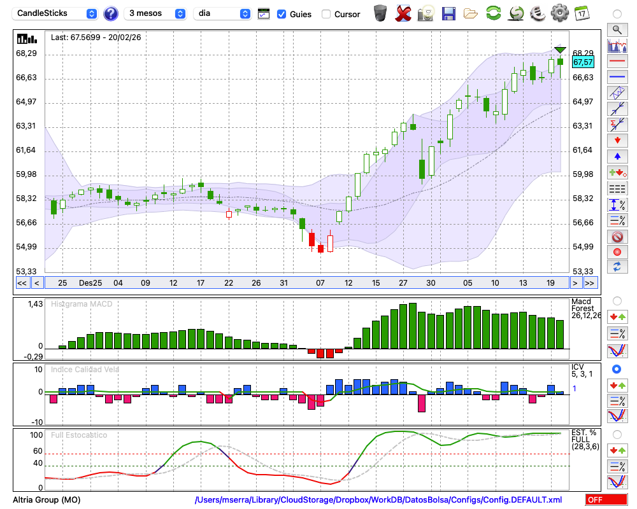The image size is (637, 509).
Task: Click the >> scroll-to-end button
Action: 590,283
